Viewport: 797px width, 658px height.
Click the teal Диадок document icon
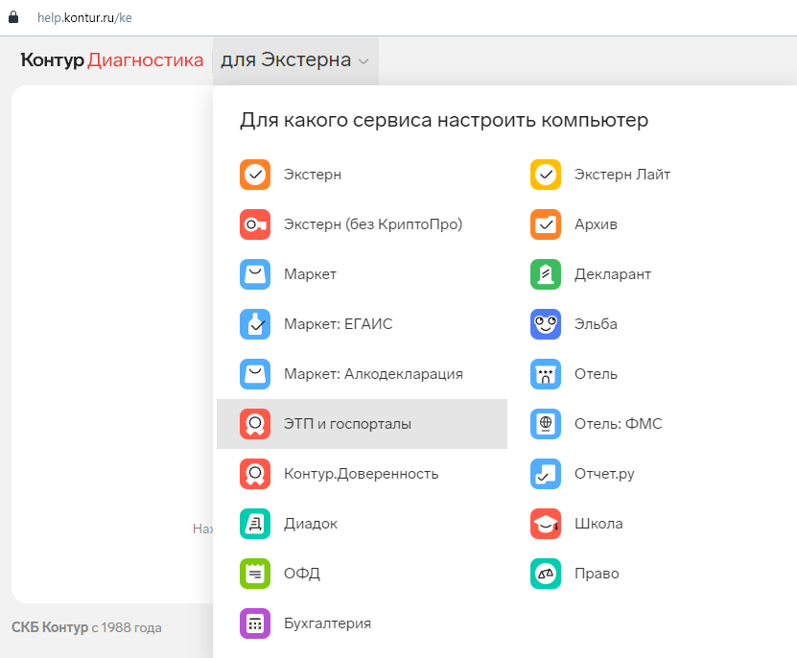[255, 524]
